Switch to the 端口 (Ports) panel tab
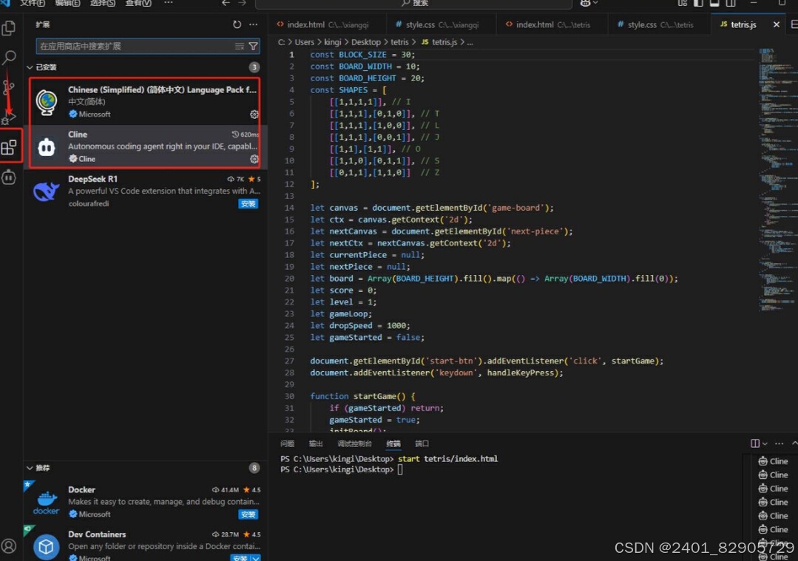798x561 pixels. (x=422, y=443)
